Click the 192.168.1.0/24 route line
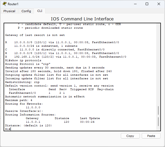Viewport: 165px width, 147px height. (x=66, y=57)
